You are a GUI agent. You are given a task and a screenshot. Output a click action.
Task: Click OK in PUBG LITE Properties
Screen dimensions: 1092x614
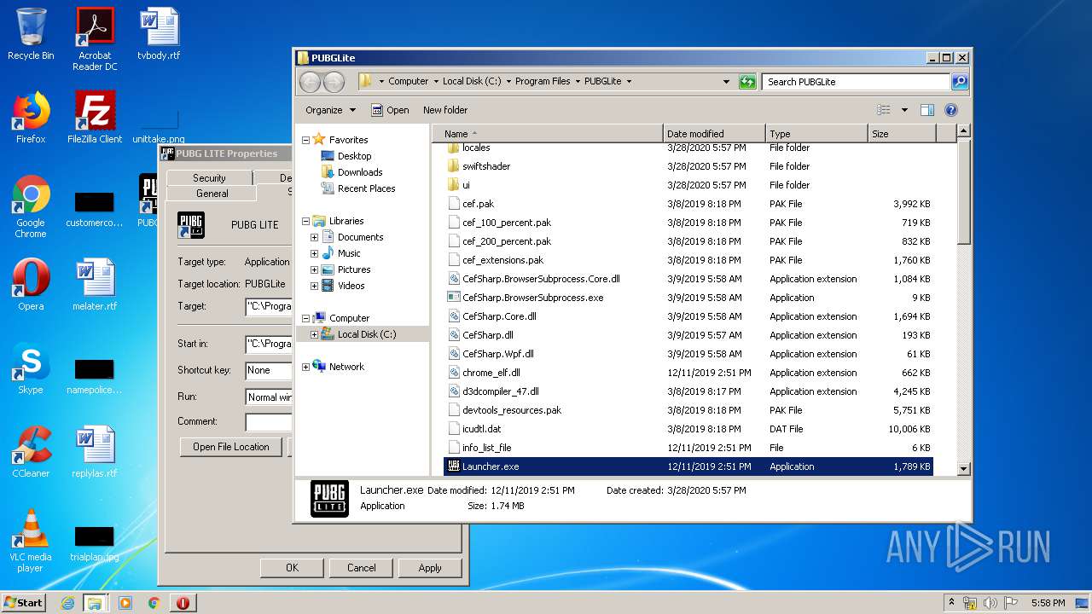(x=292, y=568)
